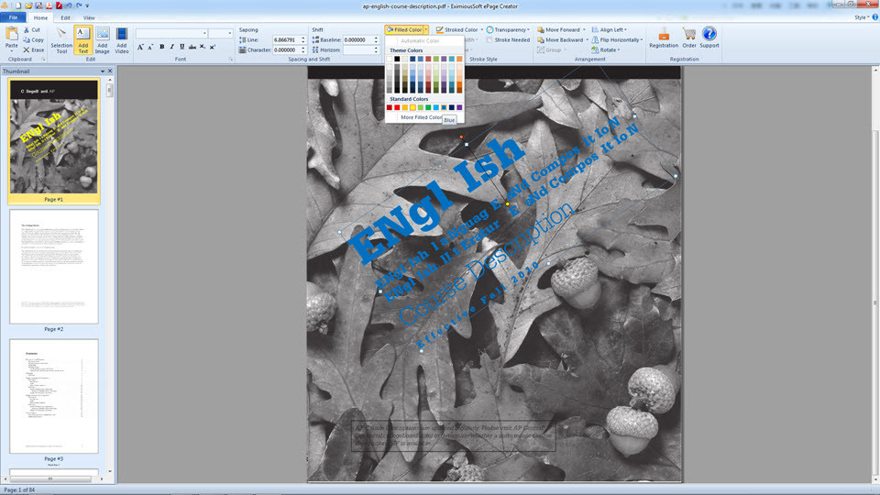Image resolution: width=880 pixels, height=495 pixels.
Task: Move the object forward
Action: (x=559, y=29)
